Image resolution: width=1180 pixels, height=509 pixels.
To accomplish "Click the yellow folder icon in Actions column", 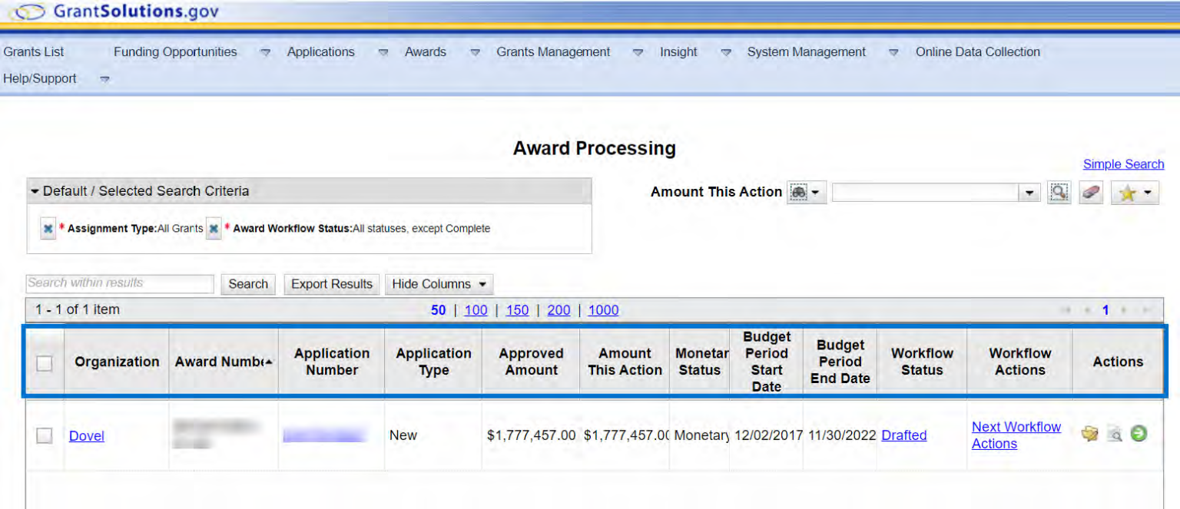I will pos(1089,435).
